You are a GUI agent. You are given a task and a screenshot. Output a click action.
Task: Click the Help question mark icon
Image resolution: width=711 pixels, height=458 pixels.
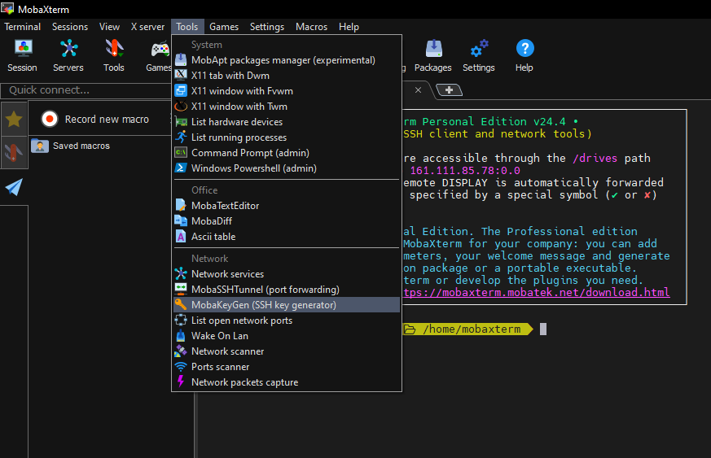(x=524, y=49)
